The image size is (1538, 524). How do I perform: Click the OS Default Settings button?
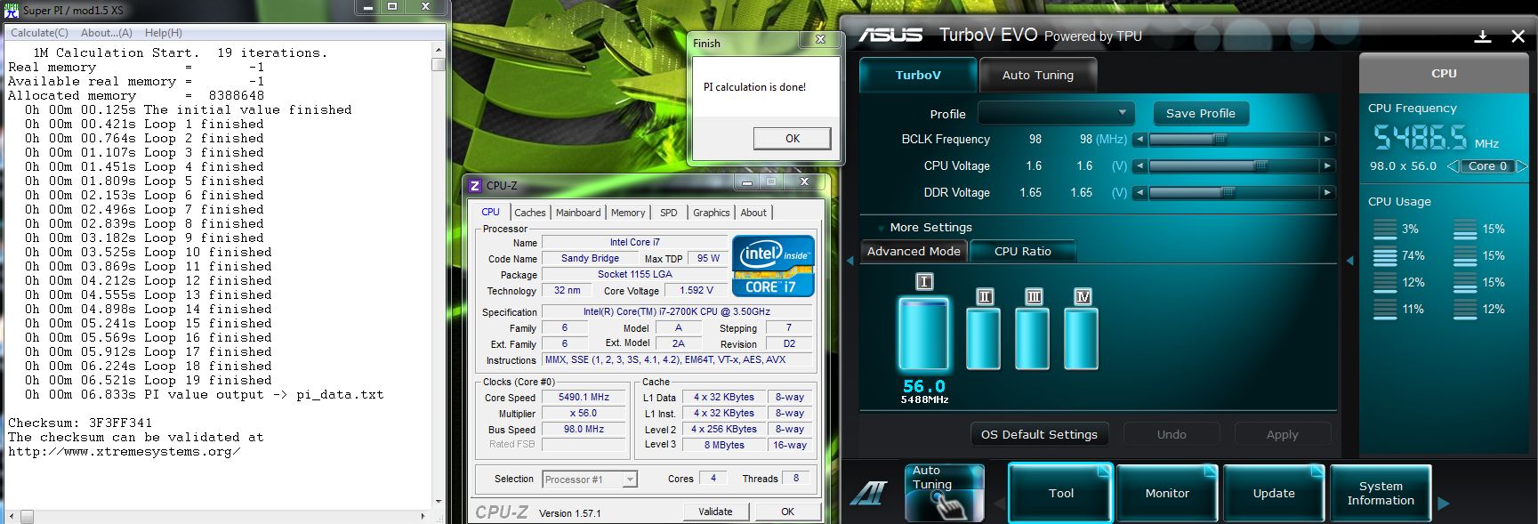coord(1039,435)
